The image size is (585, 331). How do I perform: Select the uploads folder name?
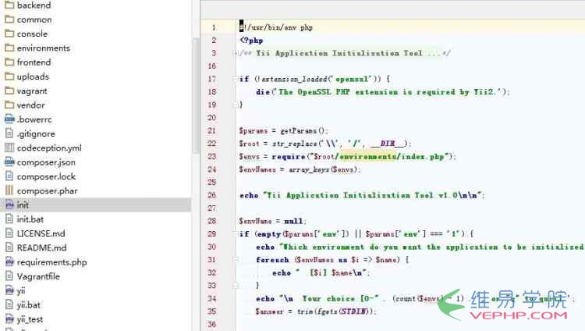click(x=33, y=77)
